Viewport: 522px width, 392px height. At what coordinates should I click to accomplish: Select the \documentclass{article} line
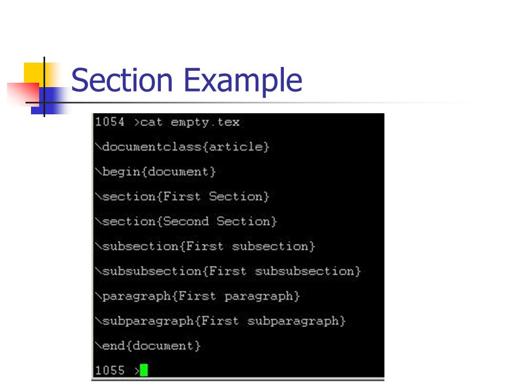coord(182,147)
